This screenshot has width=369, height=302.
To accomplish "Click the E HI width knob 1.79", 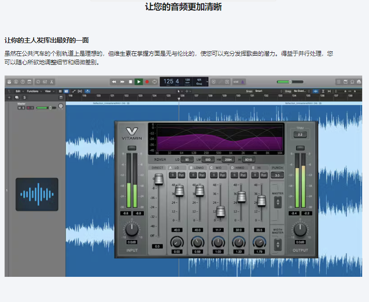I will pos(260,242).
